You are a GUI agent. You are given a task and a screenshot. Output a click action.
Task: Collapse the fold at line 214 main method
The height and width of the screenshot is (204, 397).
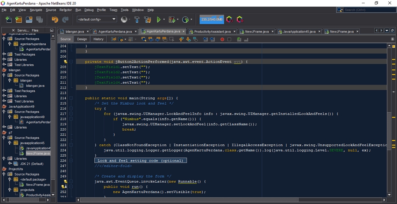pos(71,98)
